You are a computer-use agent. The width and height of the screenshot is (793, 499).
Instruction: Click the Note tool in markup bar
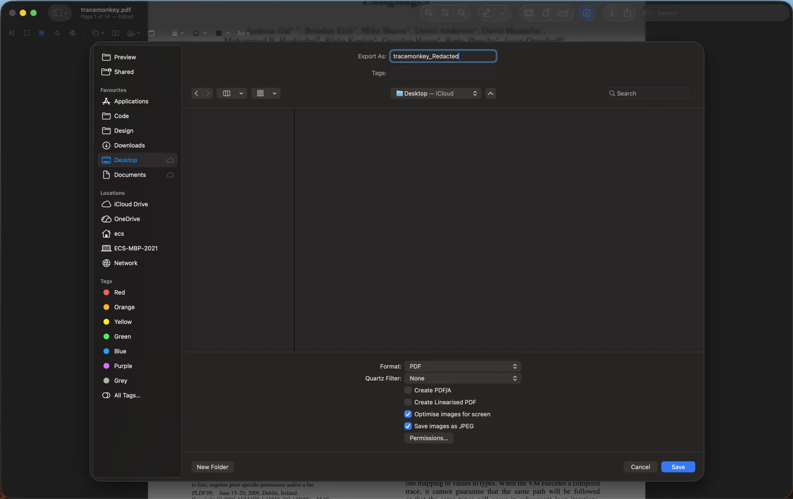tap(152, 33)
